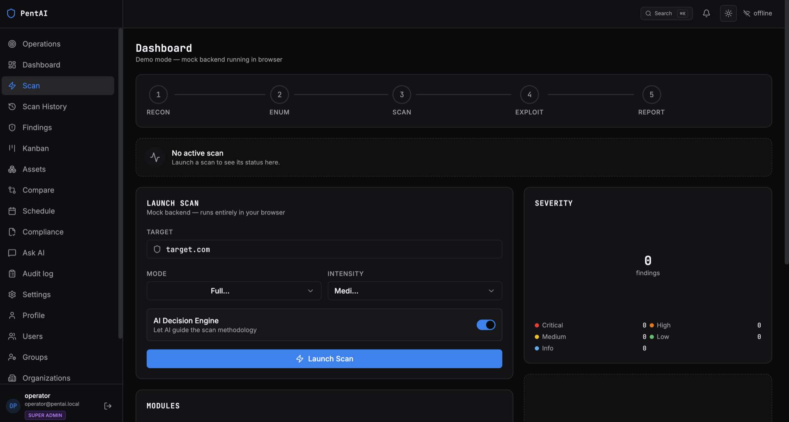The width and height of the screenshot is (789, 422).
Task: Click the logout icon beside operator
Action: 108,406
